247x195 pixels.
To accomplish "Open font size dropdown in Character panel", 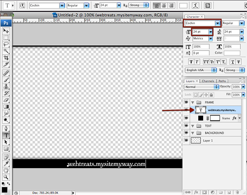I will point(210,32).
